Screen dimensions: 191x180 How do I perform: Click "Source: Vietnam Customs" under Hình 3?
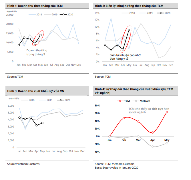pos(23,164)
